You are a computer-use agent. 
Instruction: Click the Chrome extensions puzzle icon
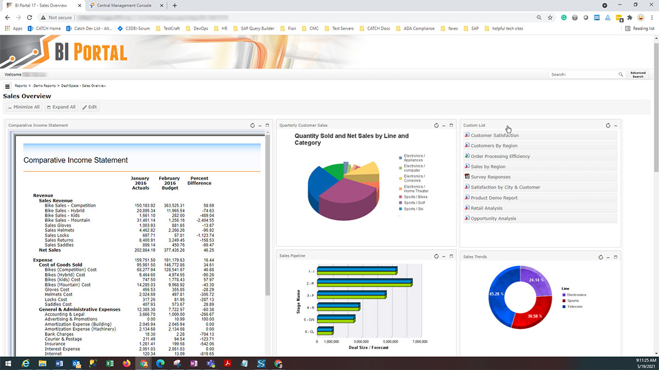(x=629, y=18)
